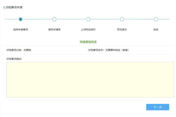Click the 发票类 category value
Viewport: 176px width, 117px height.
tap(27, 50)
